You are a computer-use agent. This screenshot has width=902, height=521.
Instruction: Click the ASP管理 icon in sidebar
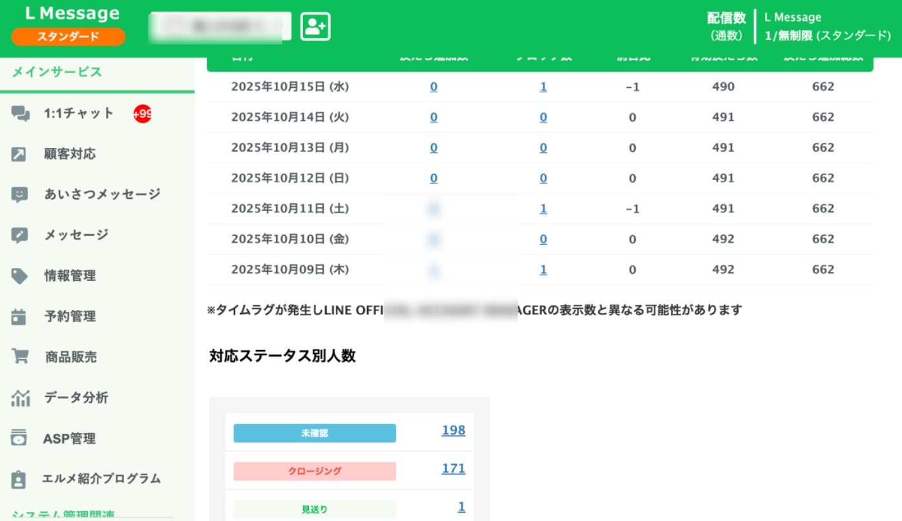point(19,438)
